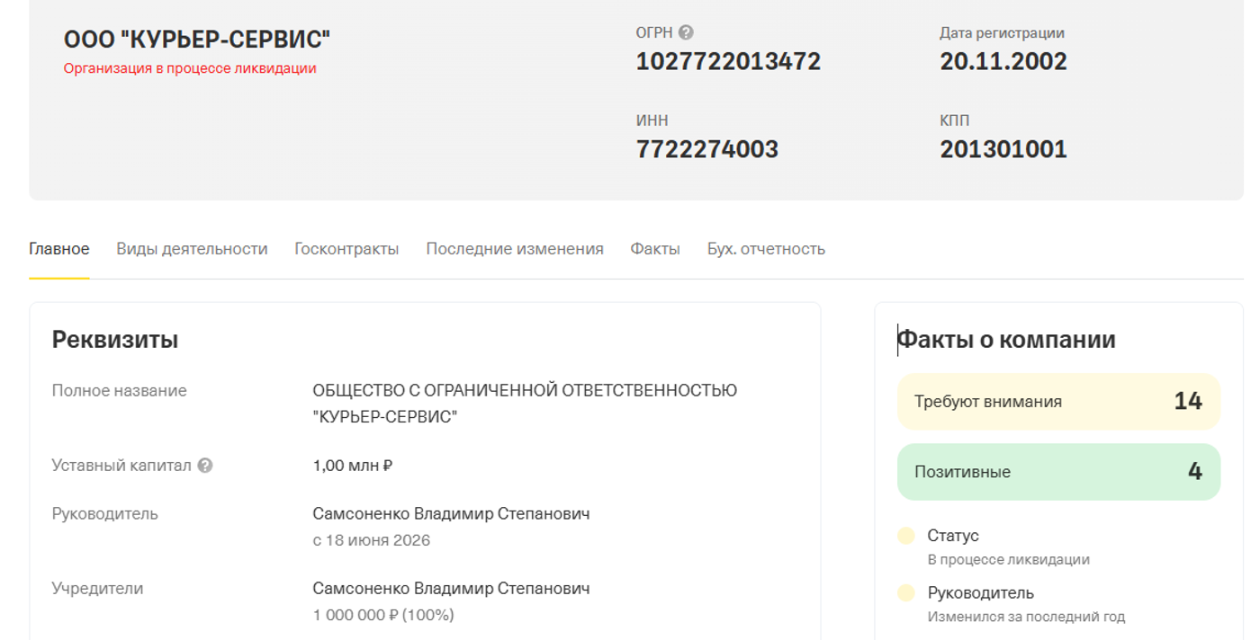1260x640 pixels.
Task: Select the OGRN number 1027722013472
Action: pos(728,61)
